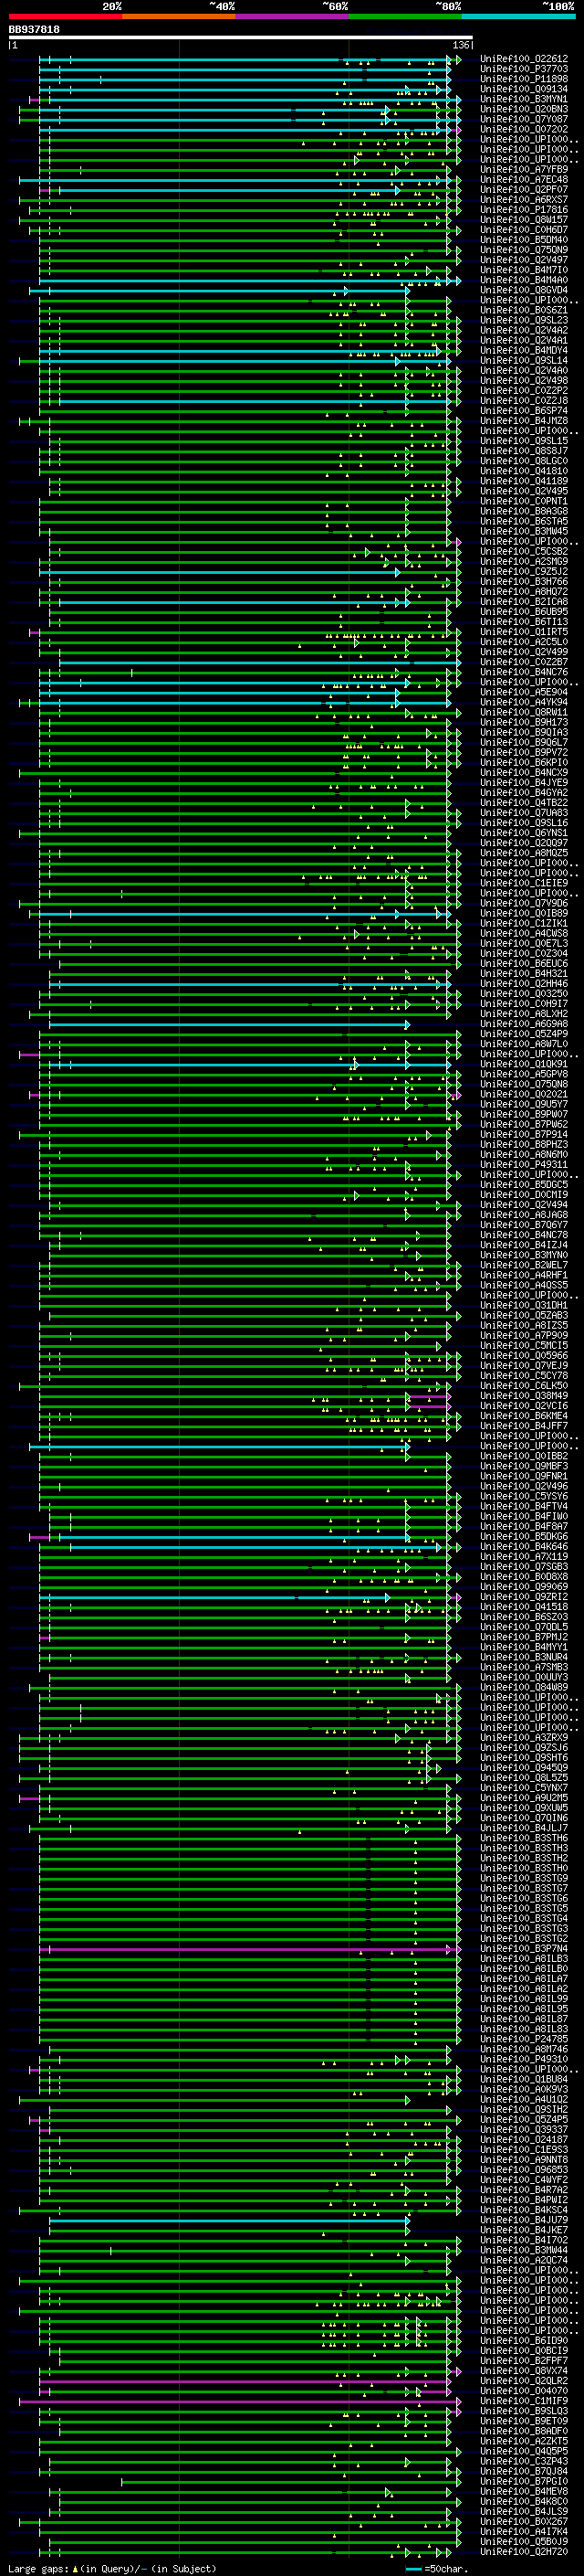Screen dimensions: 584x2576
Task: Select the UniRef100_A8ILB3 label
Action: tap(524, 1960)
